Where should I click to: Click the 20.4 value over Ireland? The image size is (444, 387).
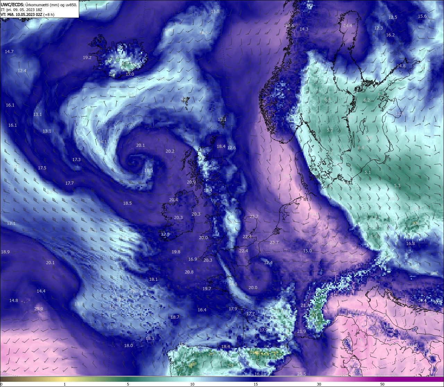(173, 200)
